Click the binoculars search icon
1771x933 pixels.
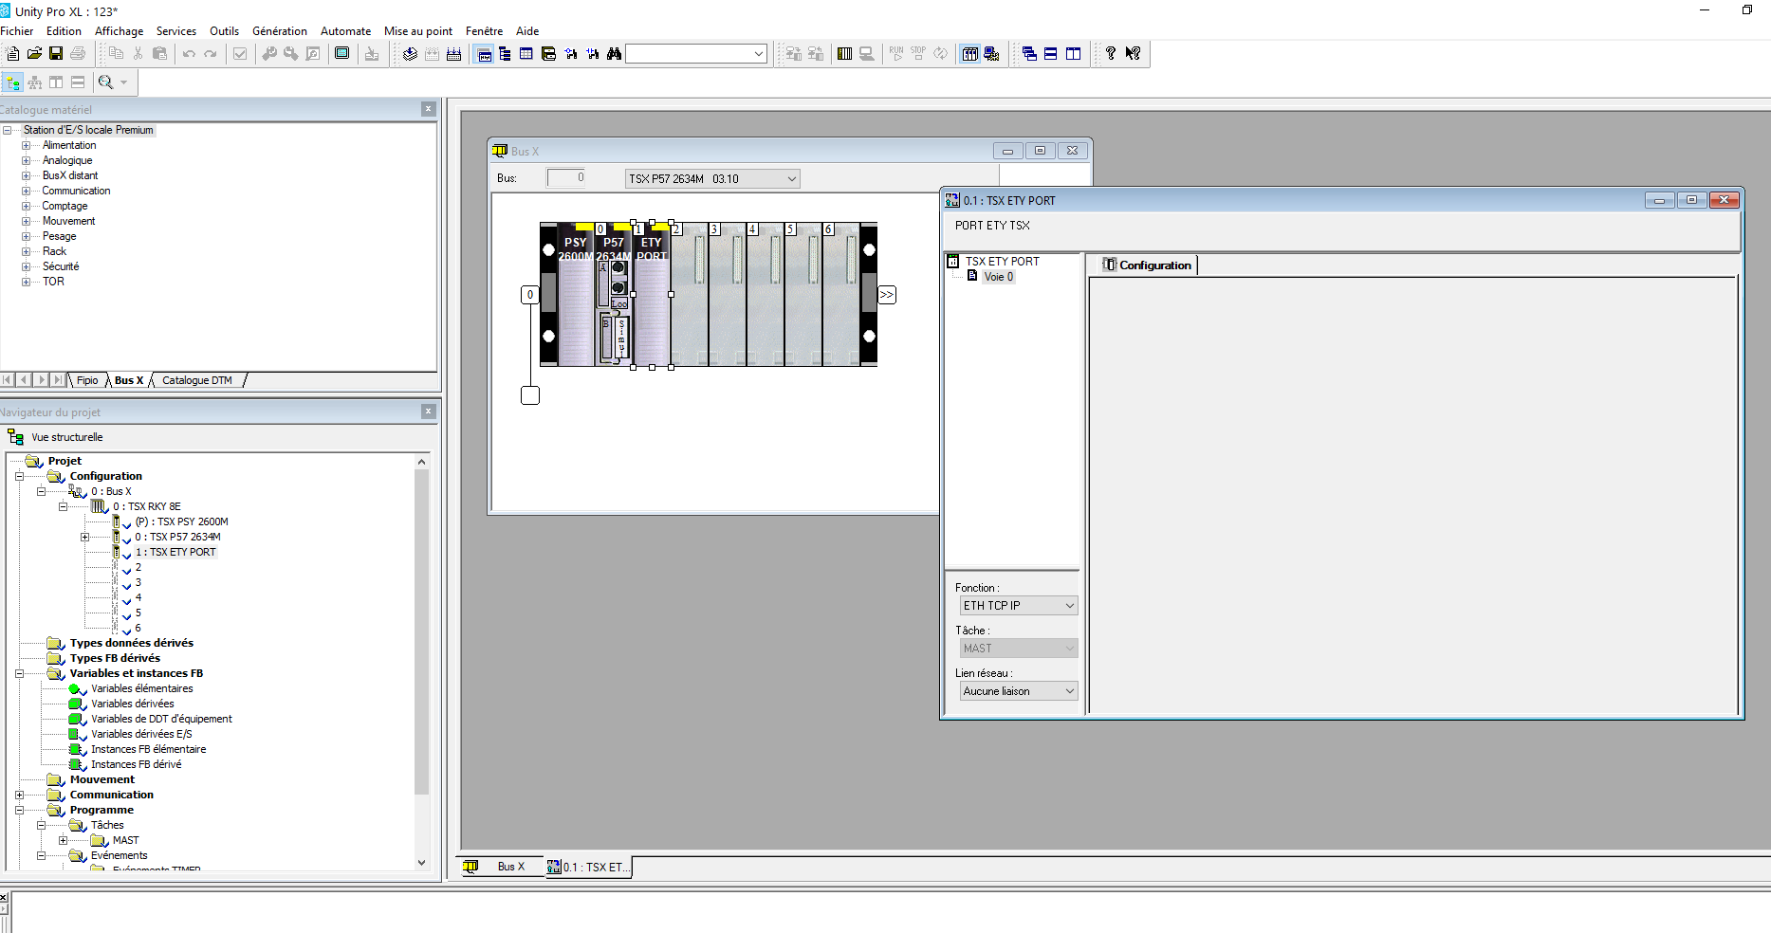[615, 54]
